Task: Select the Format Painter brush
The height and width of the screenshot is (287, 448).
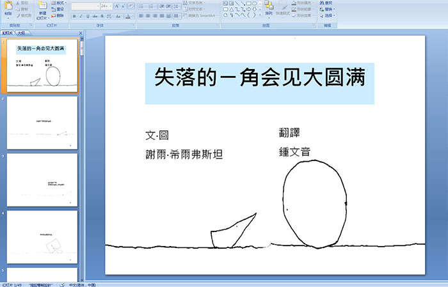Action: click(19, 15)
